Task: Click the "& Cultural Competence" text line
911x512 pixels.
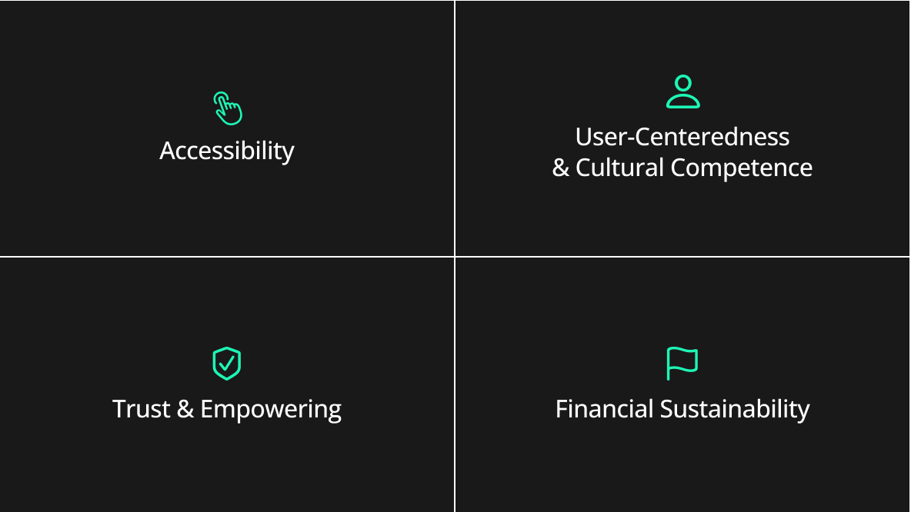Action: [682, 168]
